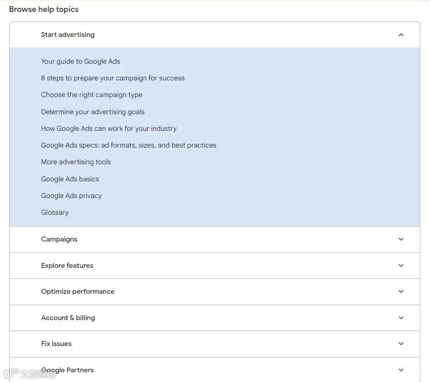Click Choose the right campaign type
Screen dimensions: 430x382
pyautogui.click(x=91, y=95)
